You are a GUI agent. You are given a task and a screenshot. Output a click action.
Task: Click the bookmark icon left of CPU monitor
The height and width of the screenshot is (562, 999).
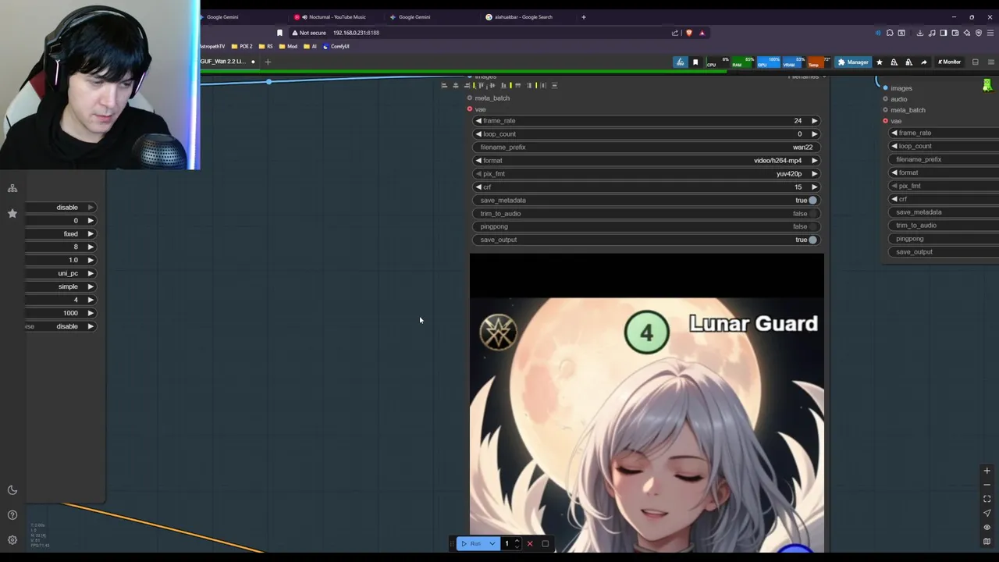695,62
